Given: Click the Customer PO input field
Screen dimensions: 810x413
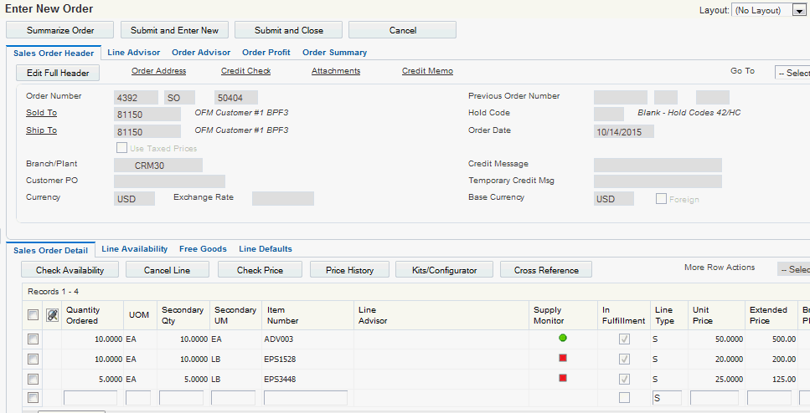Looking at the screenshot, I should 169,181.
